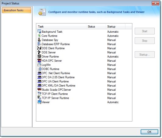Select the TCP/IP Server Runtime icon
This screenshot has width=162, height=138.
39,98
